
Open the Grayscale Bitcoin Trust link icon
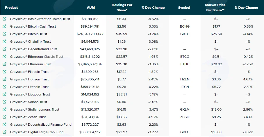point(4,34)
